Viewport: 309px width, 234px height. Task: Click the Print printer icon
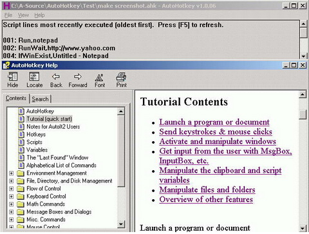click(x=121, y=77)
